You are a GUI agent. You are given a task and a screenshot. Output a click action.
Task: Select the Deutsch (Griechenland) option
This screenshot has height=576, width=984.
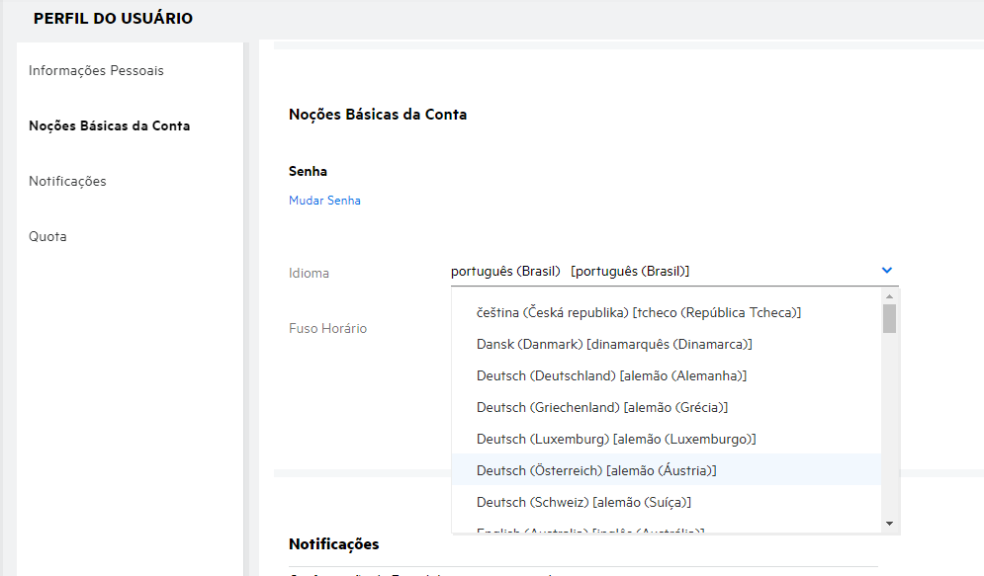coord(601,407)
